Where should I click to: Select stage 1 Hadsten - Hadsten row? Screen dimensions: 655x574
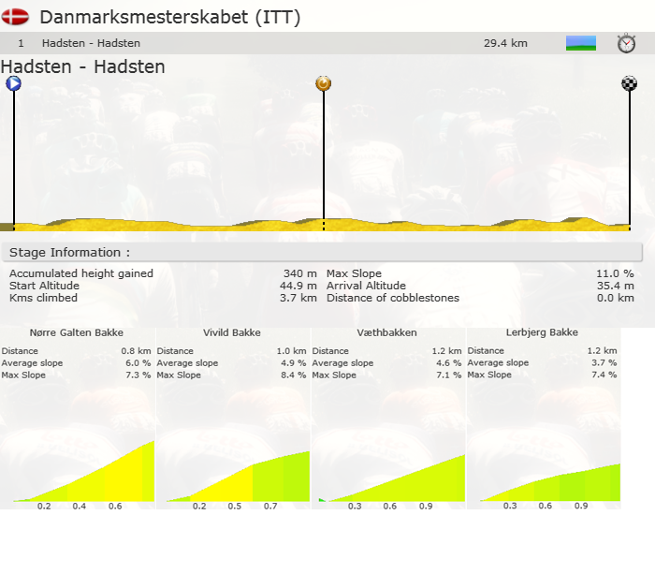pos(91,43)
